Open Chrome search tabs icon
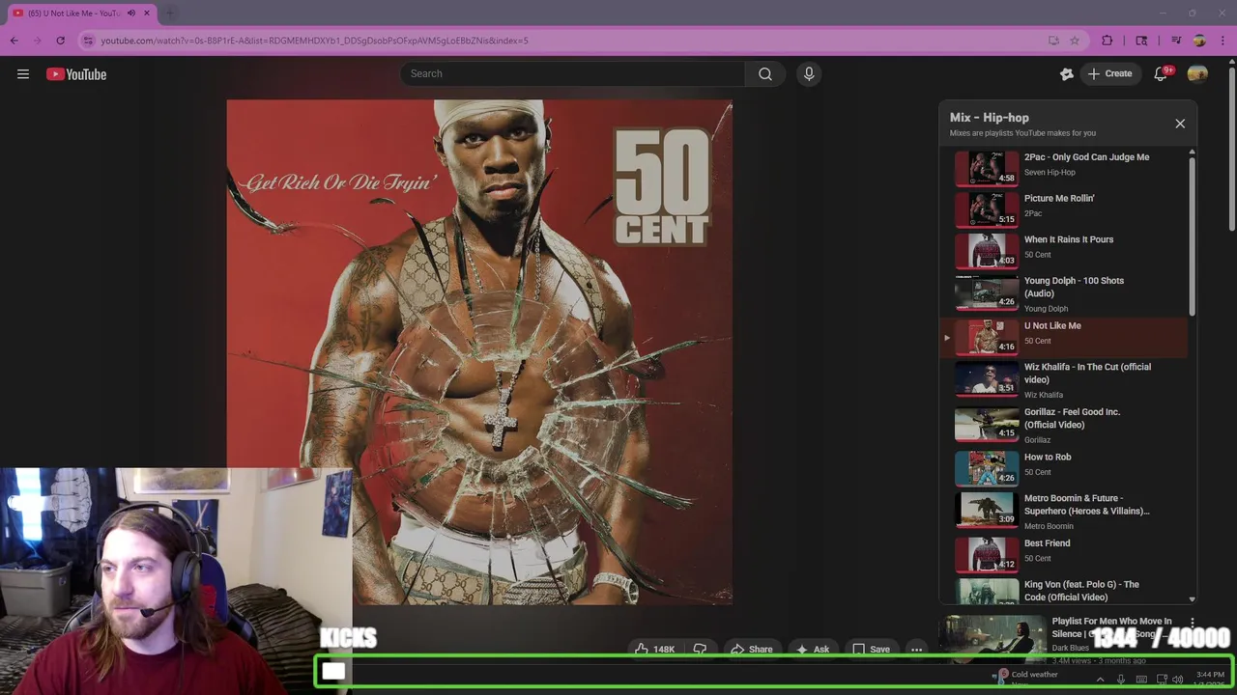The width and height of the screenshot is (1237, 695). [x=1142, y=41]
